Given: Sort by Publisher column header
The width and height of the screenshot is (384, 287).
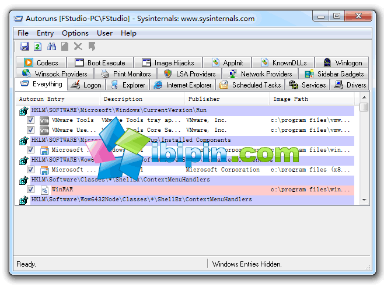Looking at the screenshot, I should pos(227,99).
